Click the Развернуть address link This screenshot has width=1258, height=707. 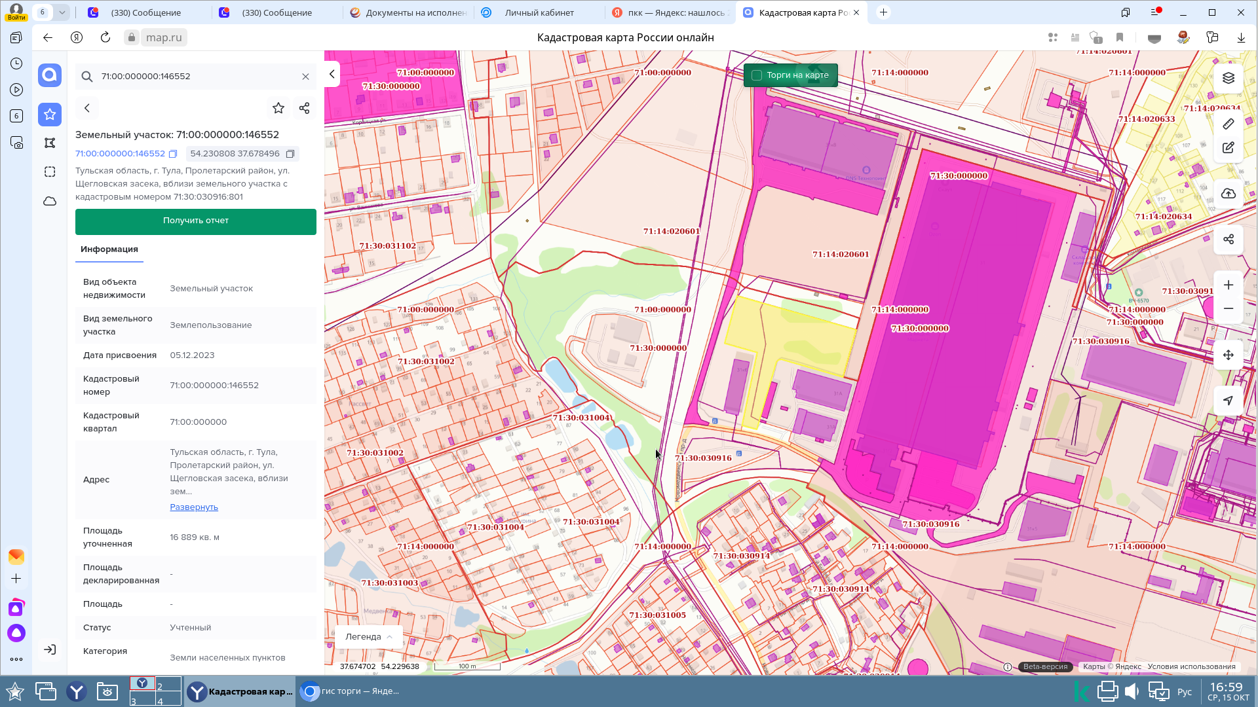[194, 507]
